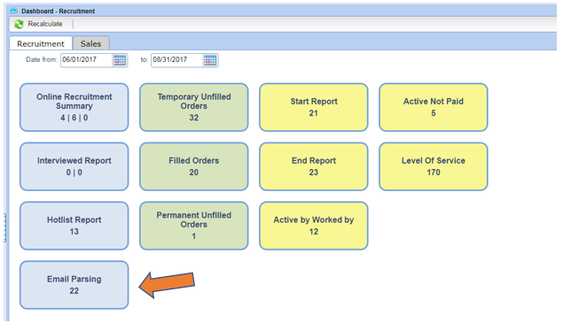Open the Email Parsing tile

[x=74, y=285]
